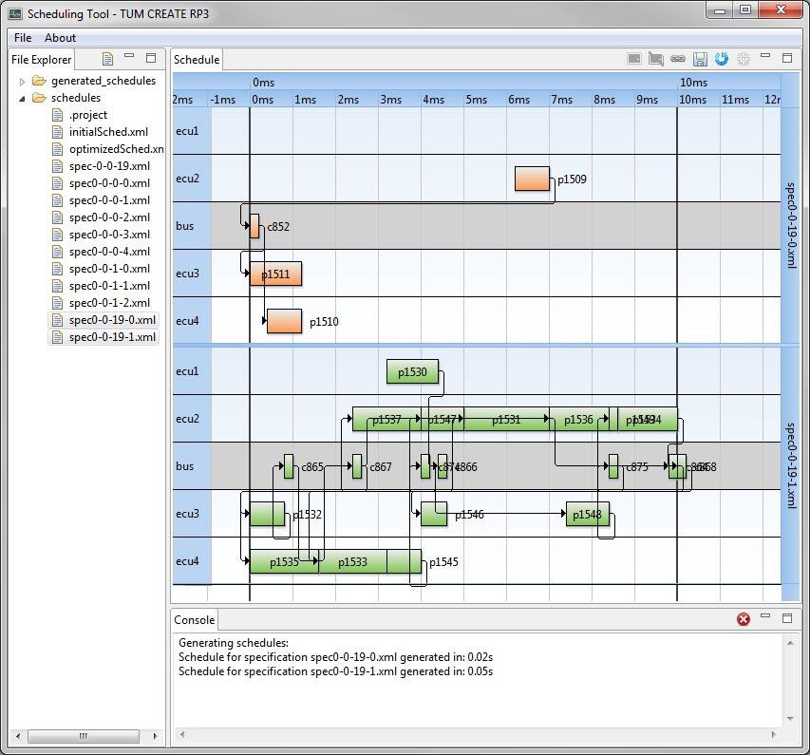Click the horizontal scrollbar below the File Explorer
Image resolution: width=810 pixels, height=755 pixels.
click(83, 735)
